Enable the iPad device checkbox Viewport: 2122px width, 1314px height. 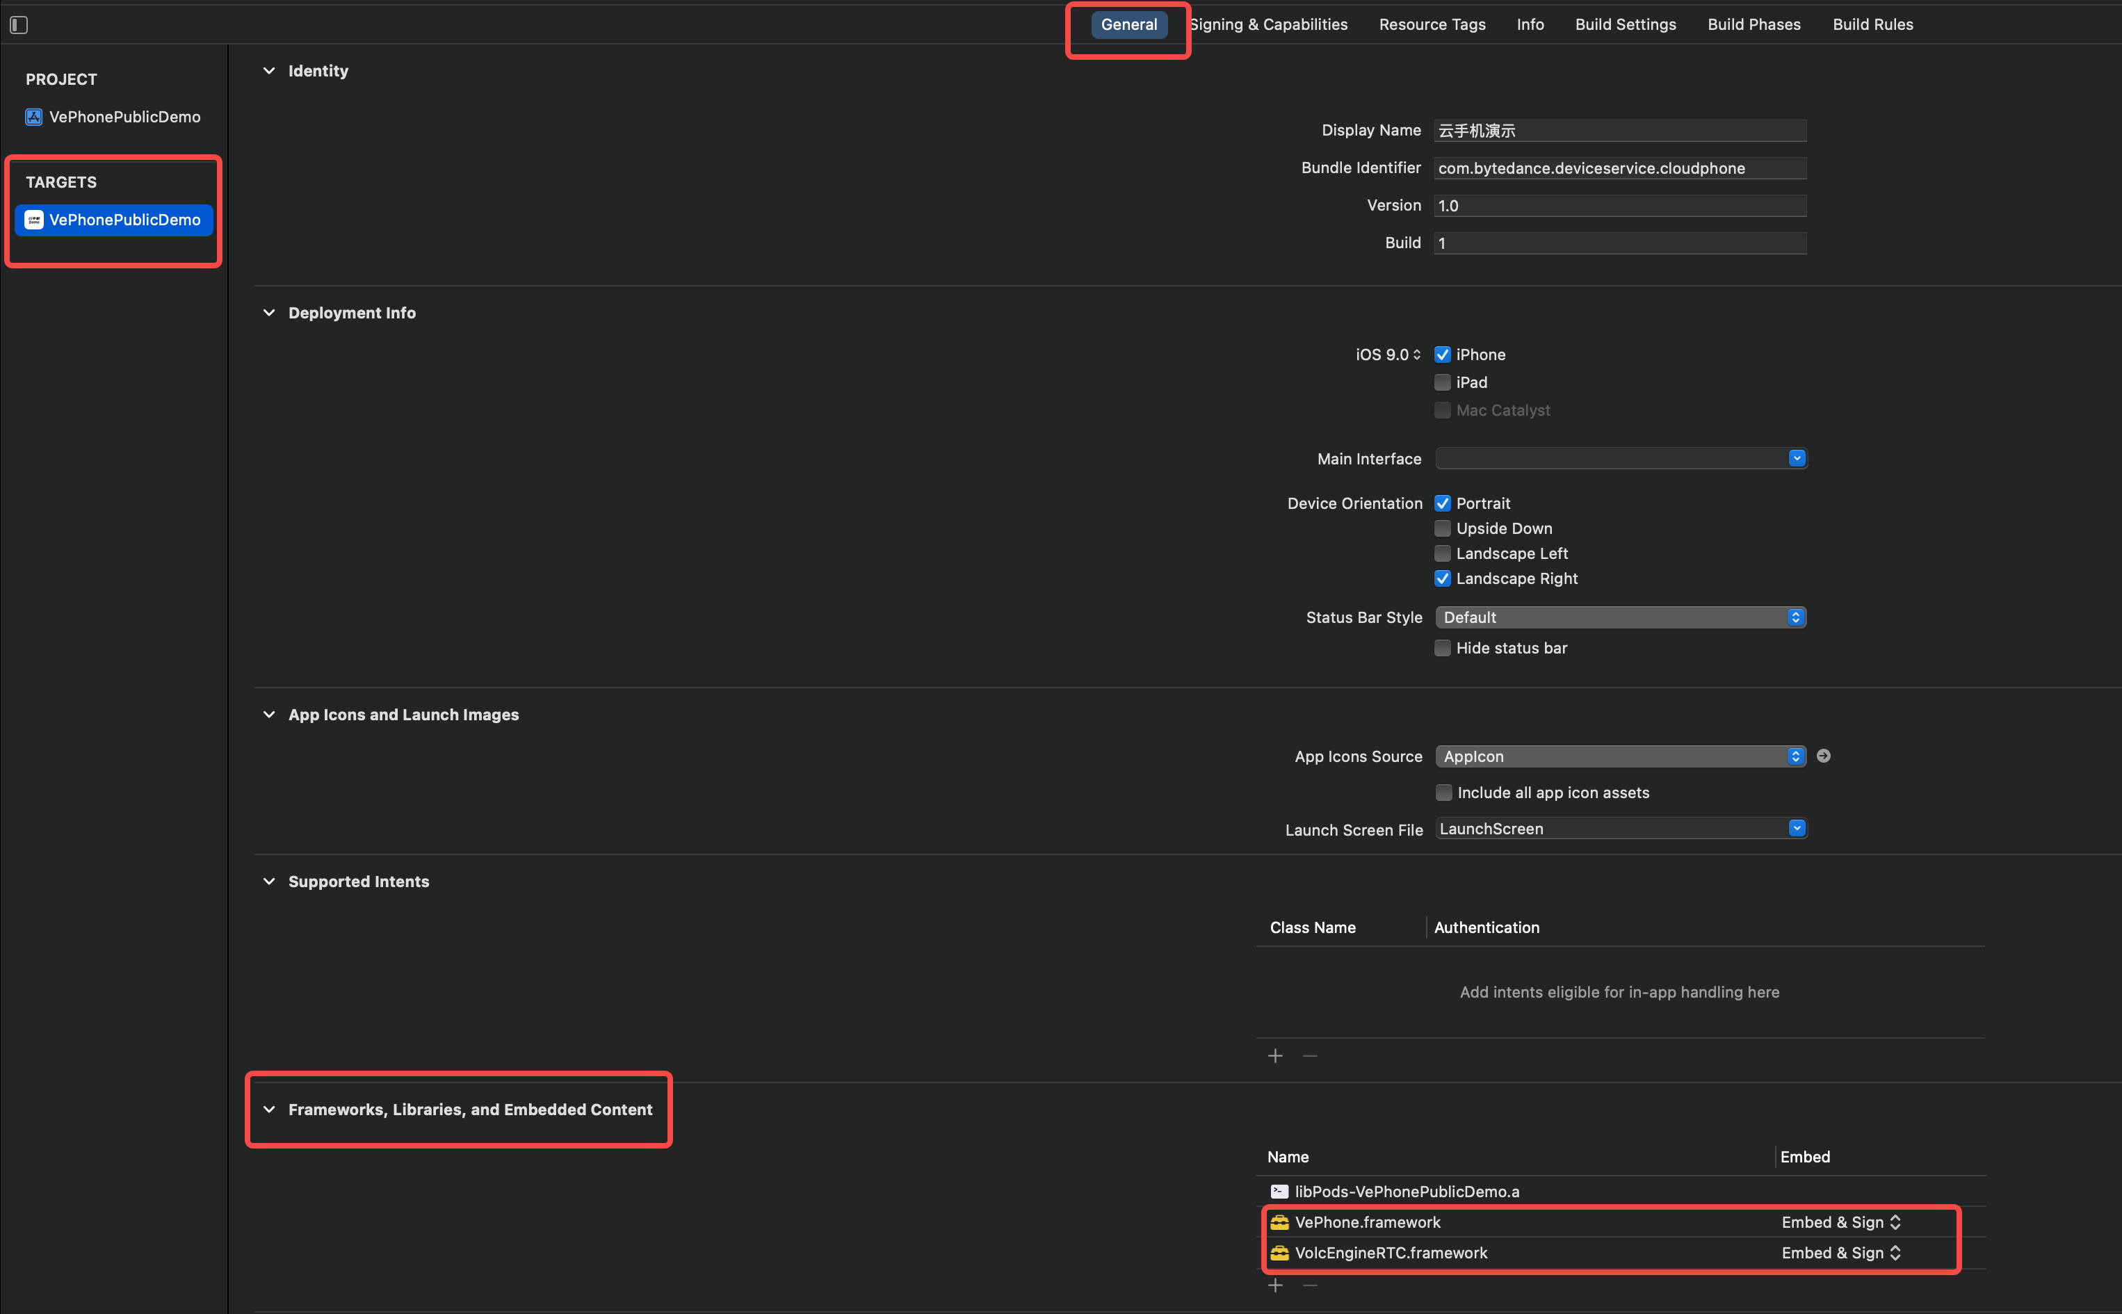[x=1443, y=382]
